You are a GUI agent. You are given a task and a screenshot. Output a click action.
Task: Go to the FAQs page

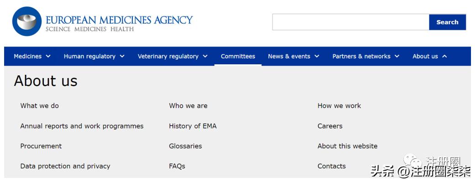[x=177, y=166]
